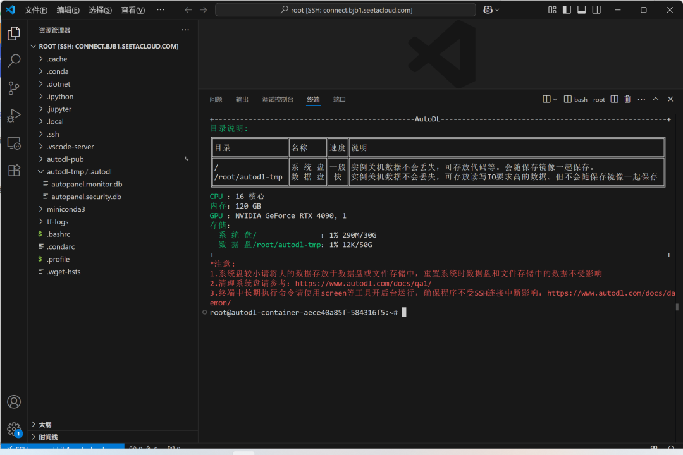This screenshot has height=455, width=683.
Task: Open the Customize Layout icon
Action: (x=552, y=9)
